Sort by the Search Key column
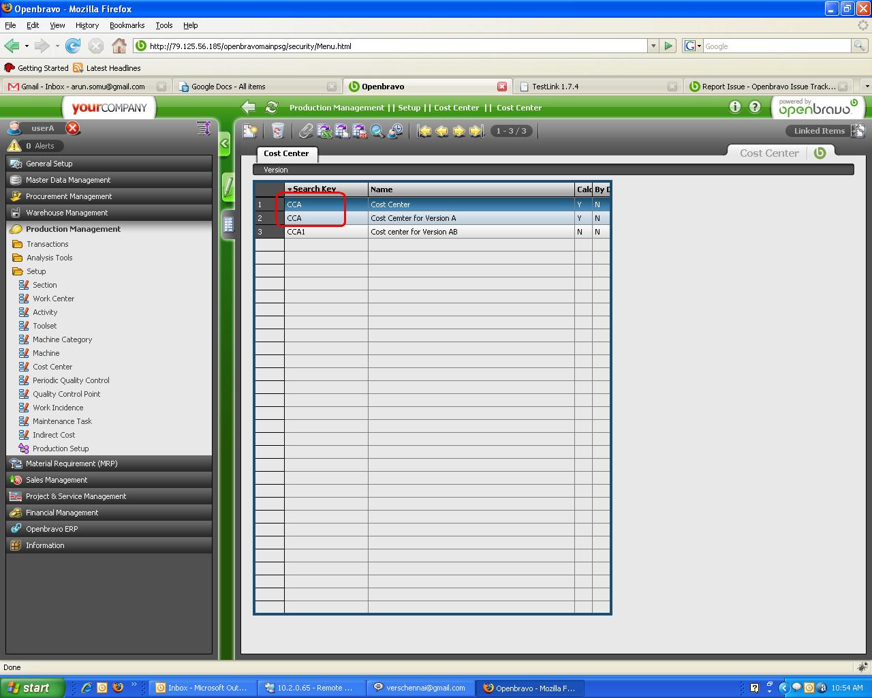The image size is (872, 698). pyautogui.click(x=326, y=189)
